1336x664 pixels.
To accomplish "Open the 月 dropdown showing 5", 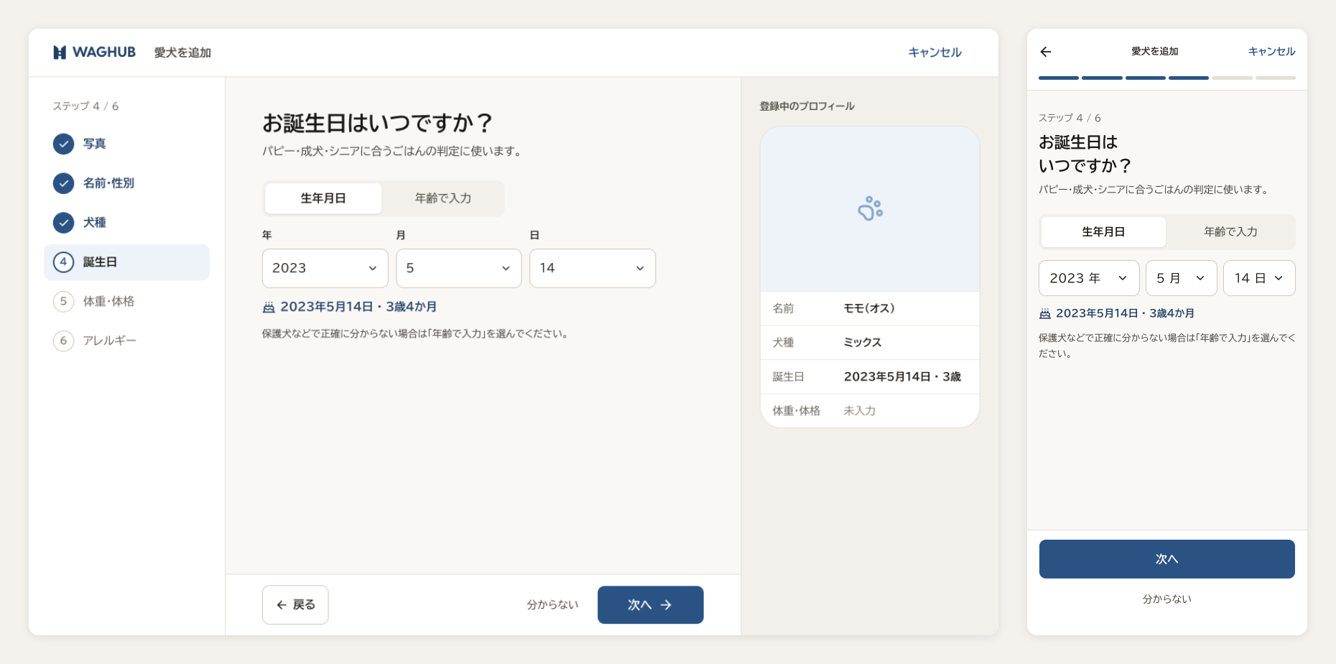I will [459, 268].
